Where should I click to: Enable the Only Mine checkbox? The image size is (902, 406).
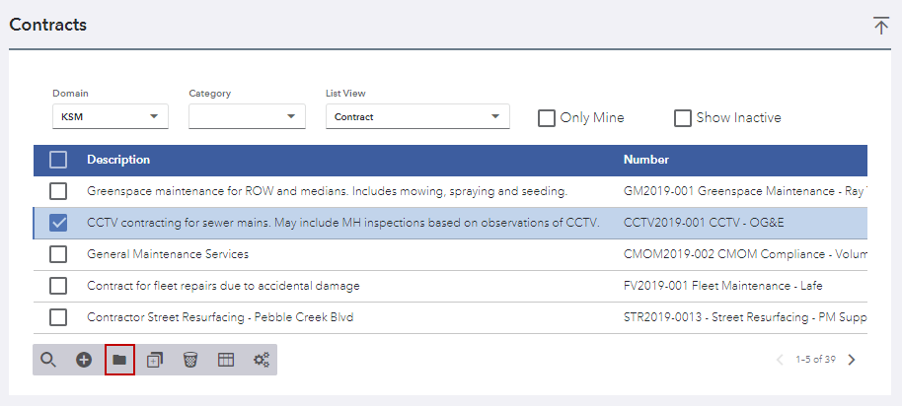547,118
